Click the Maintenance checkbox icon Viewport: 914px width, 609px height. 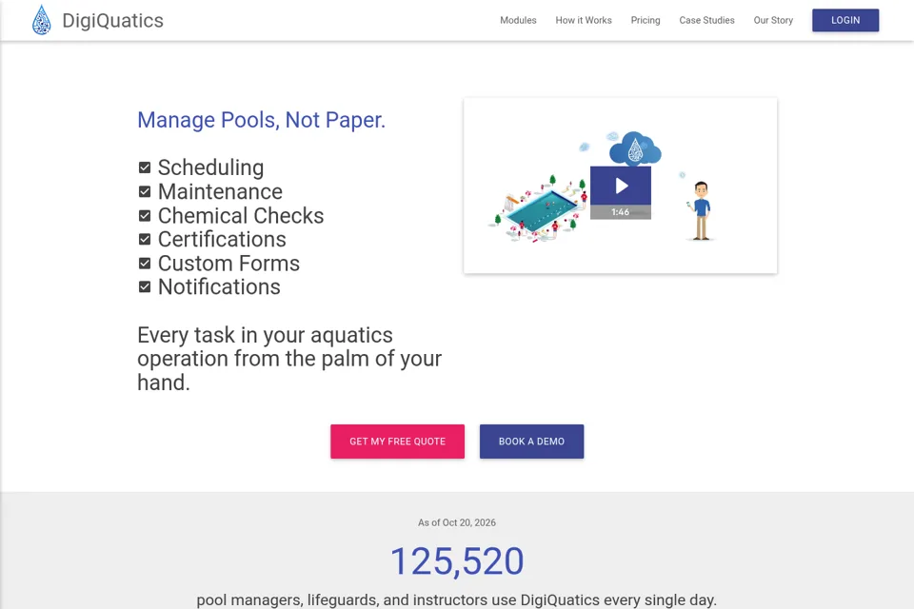(x=145, y=191)
